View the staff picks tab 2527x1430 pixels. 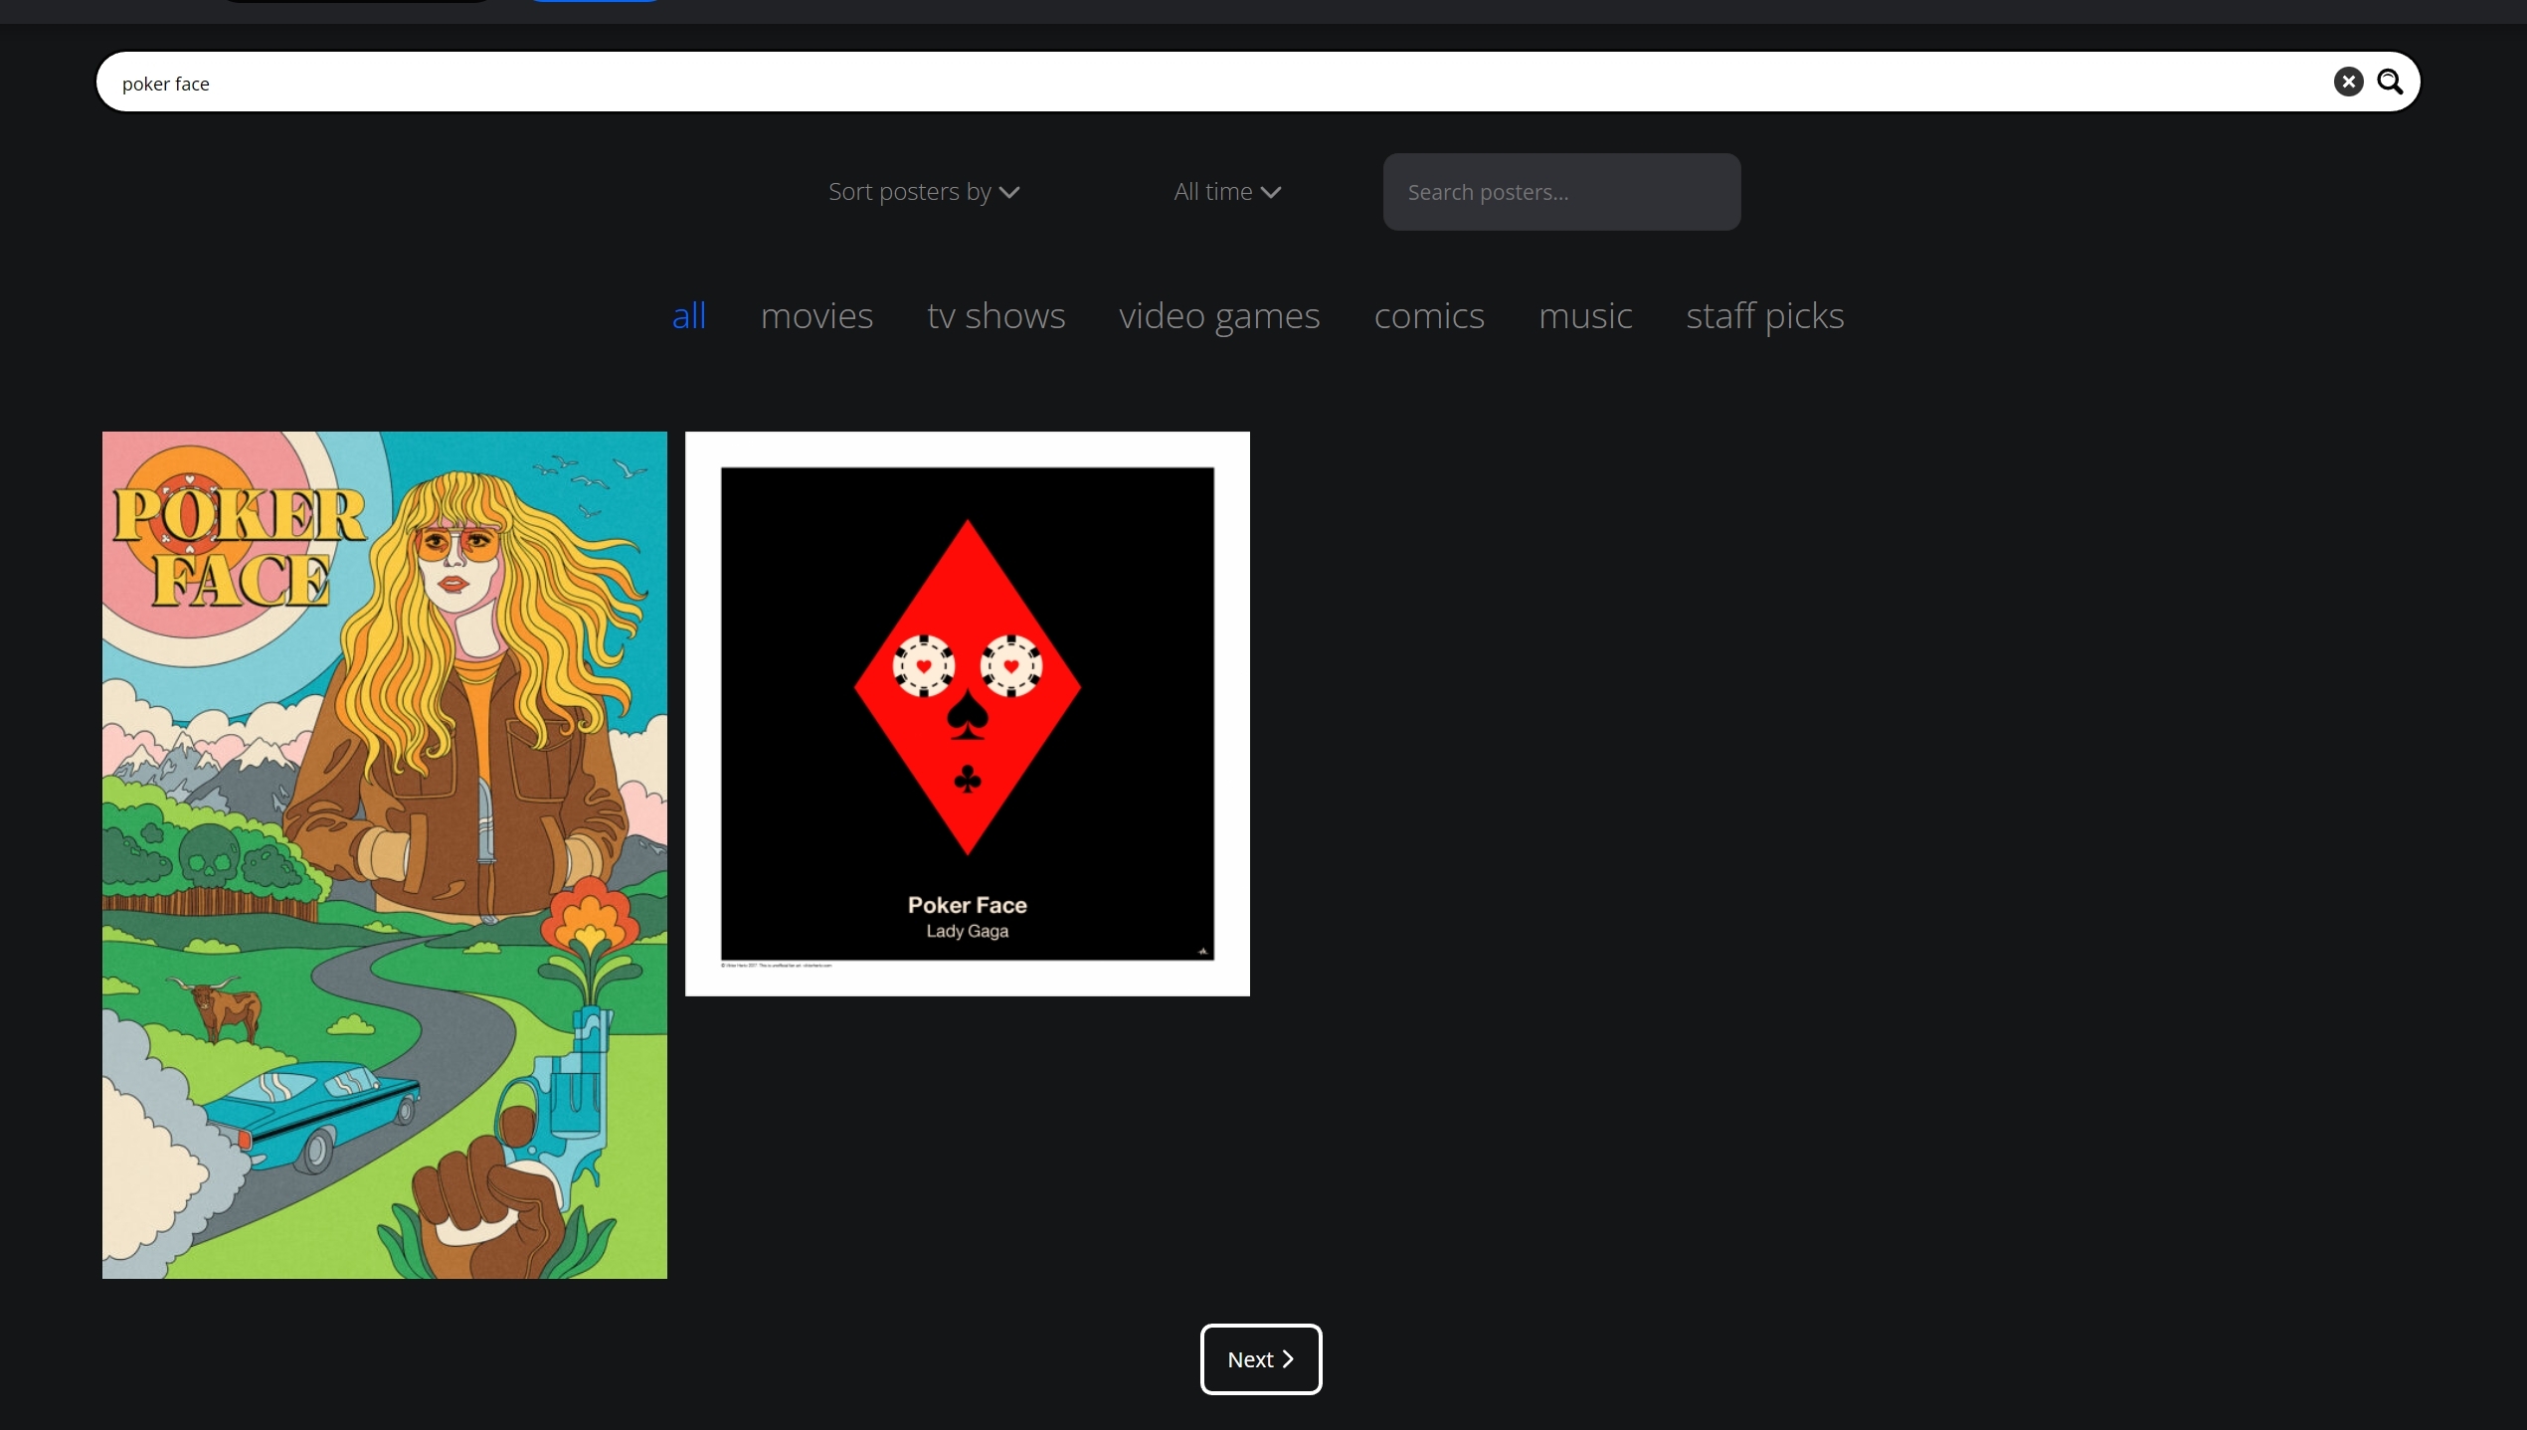[x=1765, y=316]
